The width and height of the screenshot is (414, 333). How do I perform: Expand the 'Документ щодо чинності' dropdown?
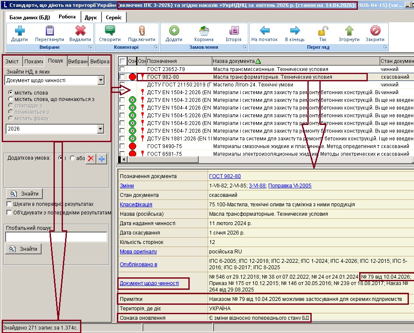point(101,80)
